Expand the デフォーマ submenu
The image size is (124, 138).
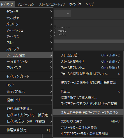coord(27,12)
